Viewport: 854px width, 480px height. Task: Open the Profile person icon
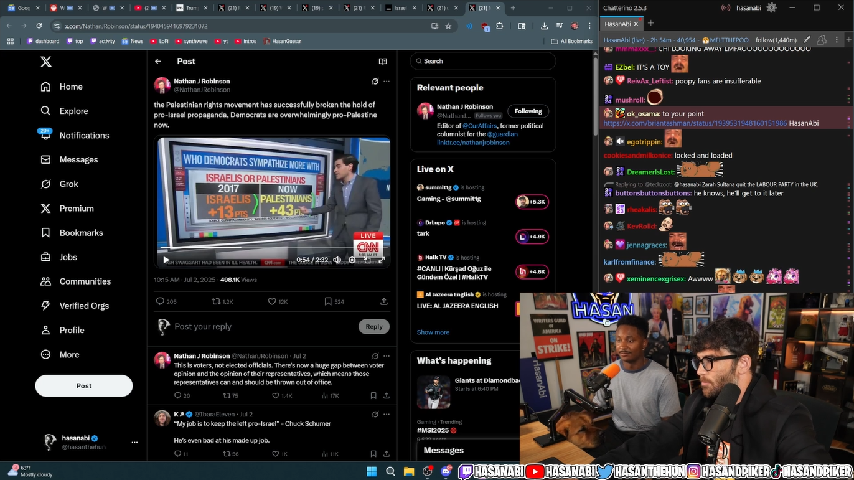pos(45,330)
